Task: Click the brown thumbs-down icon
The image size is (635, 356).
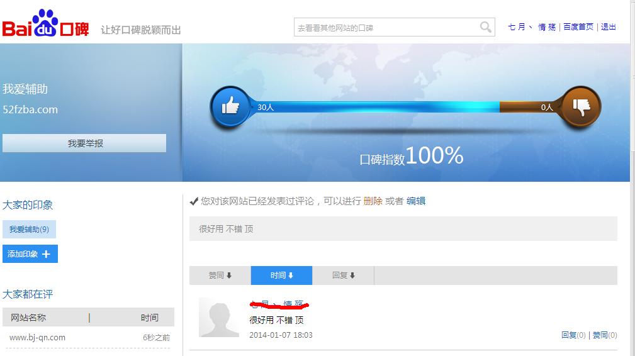Action: coord(580,107)
